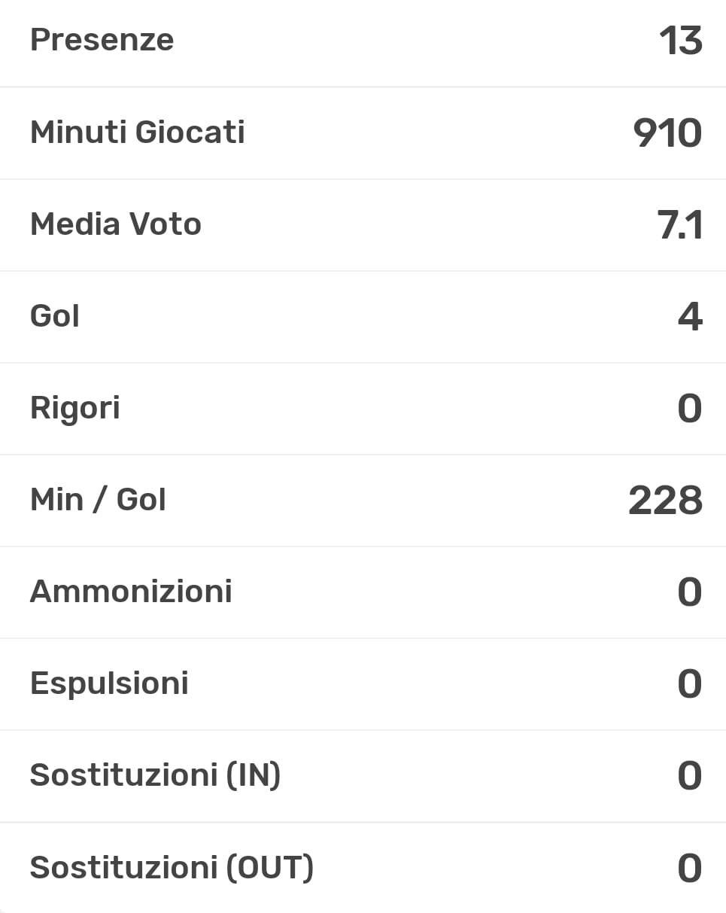Click the Sostituzioni (IN) label
The image size is (726, 913).
(155, 775)
